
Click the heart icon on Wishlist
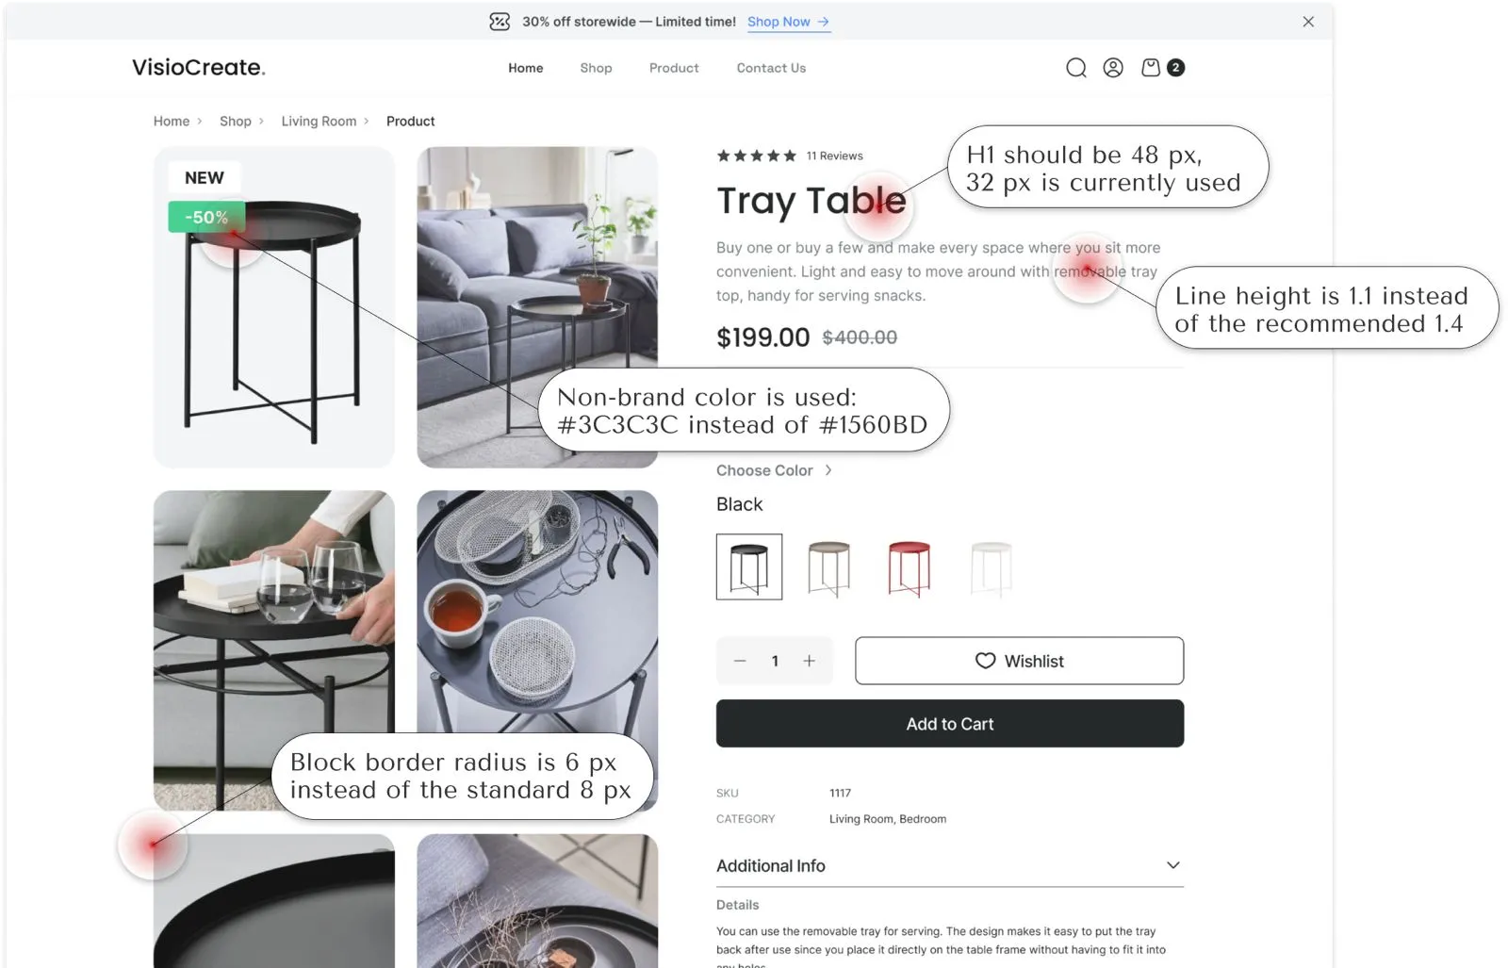coord(985,661)
